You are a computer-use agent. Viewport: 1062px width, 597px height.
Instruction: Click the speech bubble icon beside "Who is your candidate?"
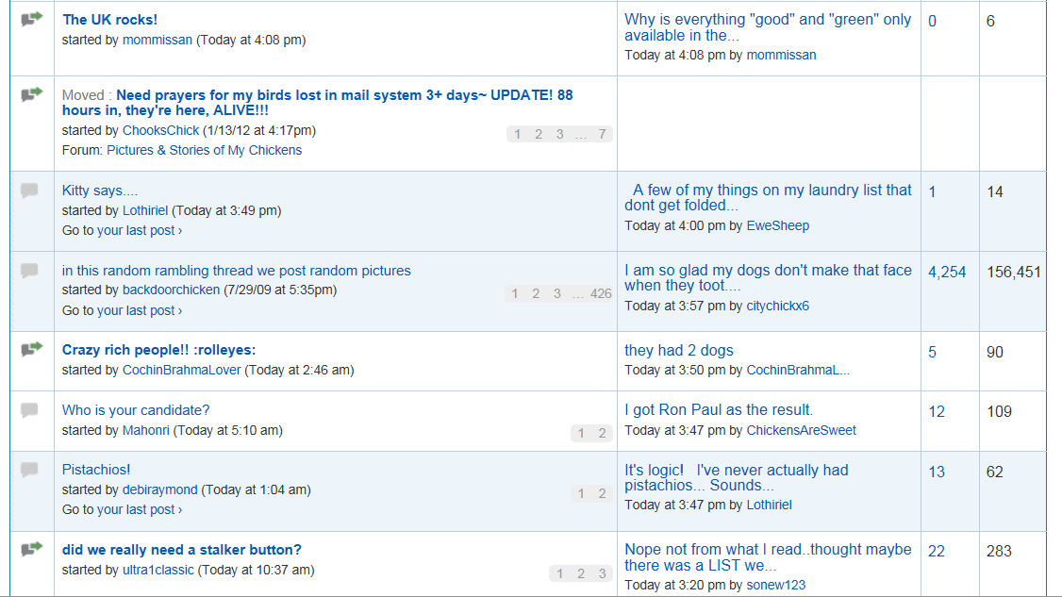(x=29, y=410)
